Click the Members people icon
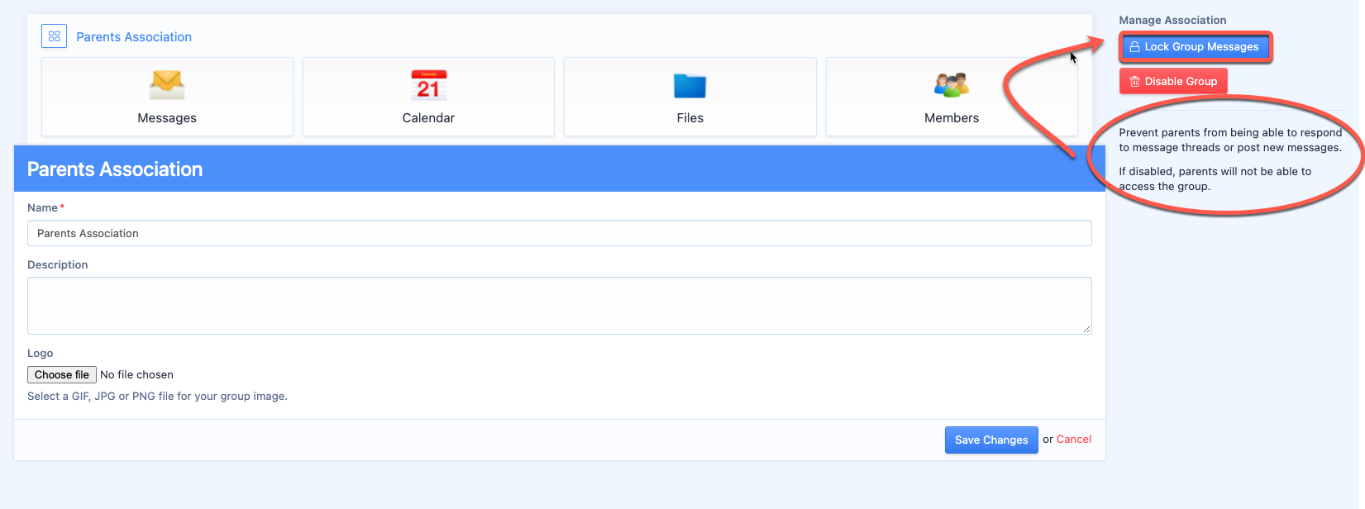1365x509 pixels. [x=952, y=85]
